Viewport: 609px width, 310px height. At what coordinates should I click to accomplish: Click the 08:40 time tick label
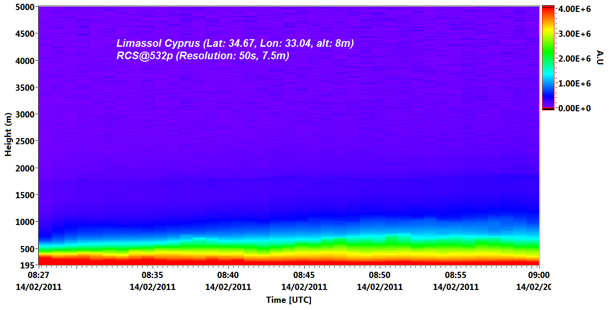tap(228, 276)
